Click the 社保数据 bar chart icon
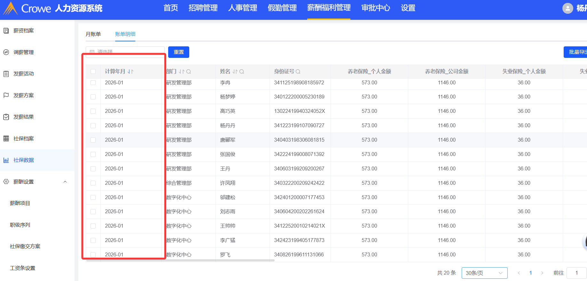587x281 pixels. pos(6,160)
